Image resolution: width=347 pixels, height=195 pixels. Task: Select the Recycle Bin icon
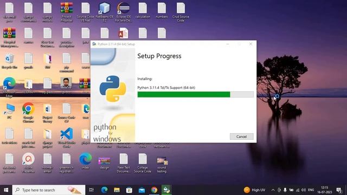click(x=9, y=61)
